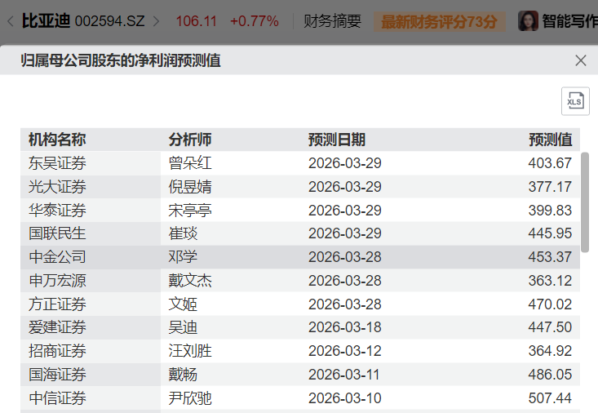Select the 招商证券 row
The image size is (598, 413).
click(x=300, y=351)
